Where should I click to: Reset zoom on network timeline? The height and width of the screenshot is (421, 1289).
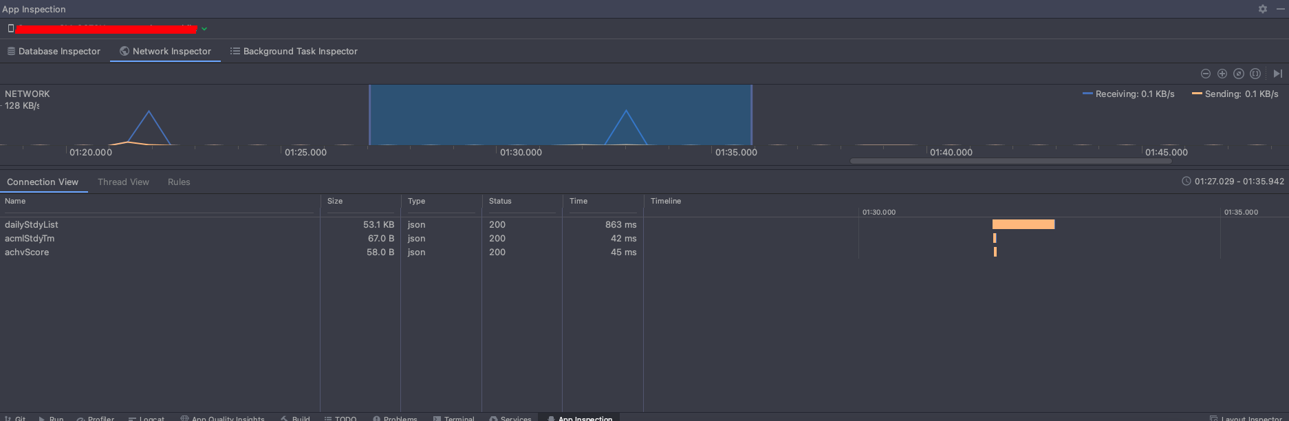point(1238,74)
